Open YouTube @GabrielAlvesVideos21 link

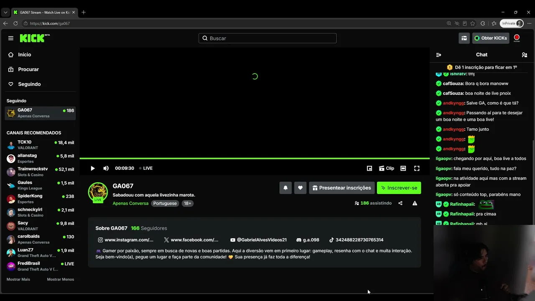tap(258, 240)
